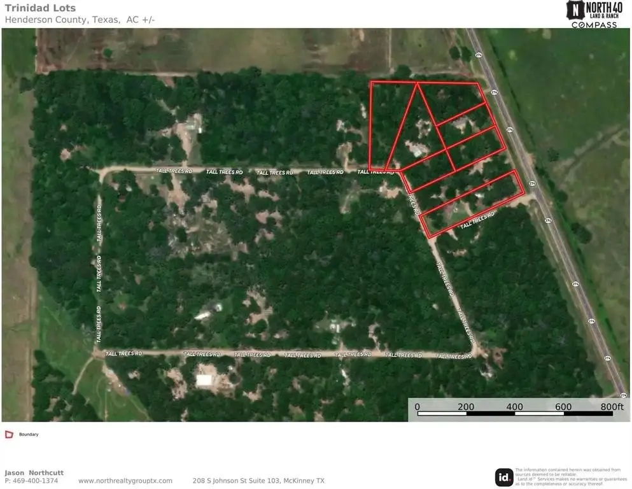
Task: Click the white-roofed building on the map
Action: click(x=205, y=381)
